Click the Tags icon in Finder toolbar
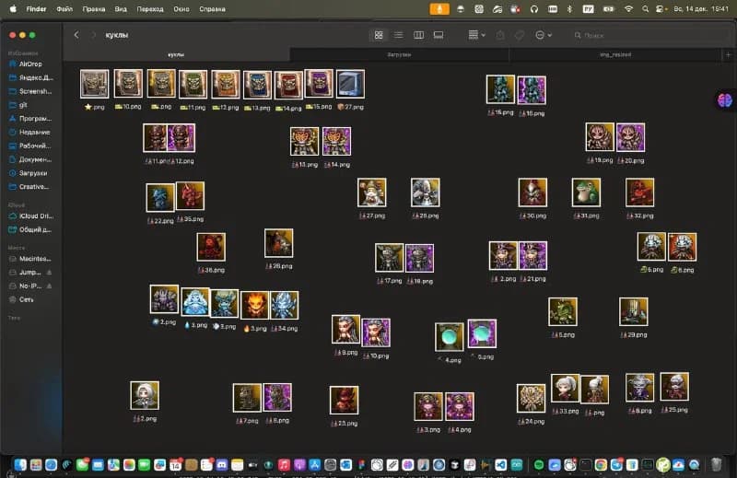Screen dimensions: 737x478 coord(520,35)
